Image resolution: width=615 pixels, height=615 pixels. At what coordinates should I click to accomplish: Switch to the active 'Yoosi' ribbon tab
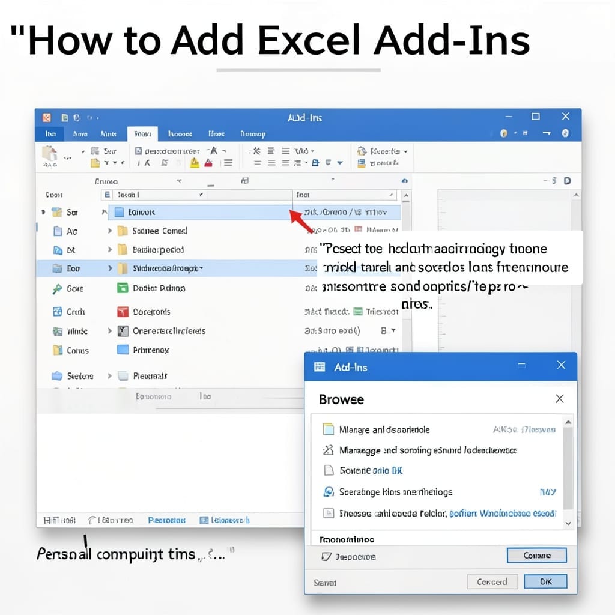click(143, 134)
